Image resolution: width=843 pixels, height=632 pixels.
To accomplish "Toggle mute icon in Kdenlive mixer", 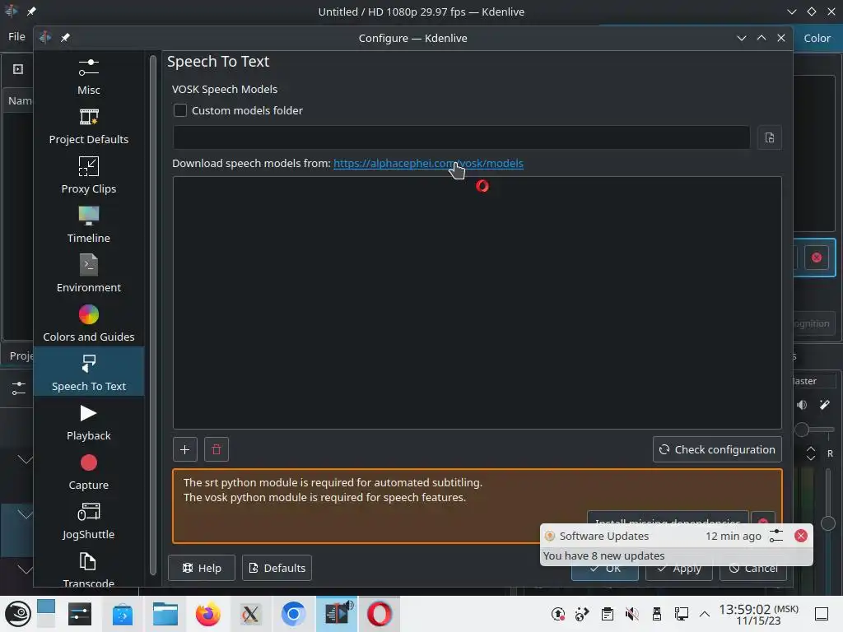I will click(802, 405).
